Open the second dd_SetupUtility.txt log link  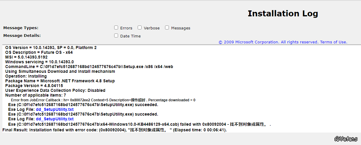(x=55, y=119)
